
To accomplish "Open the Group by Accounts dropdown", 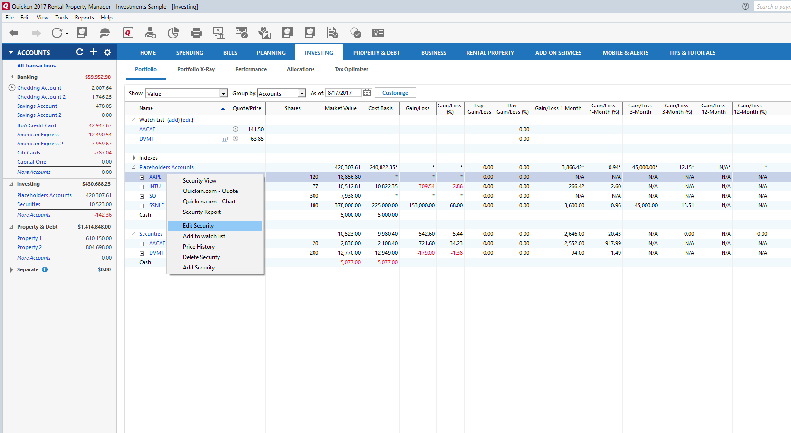I will click(302, 94).
